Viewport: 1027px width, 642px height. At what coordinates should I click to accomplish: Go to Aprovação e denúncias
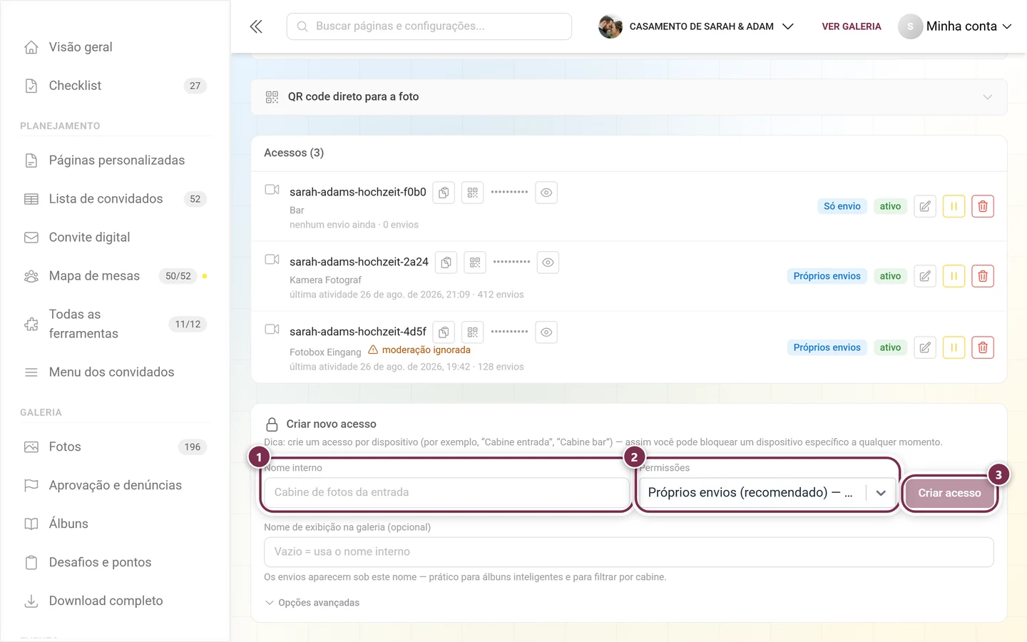115,485
